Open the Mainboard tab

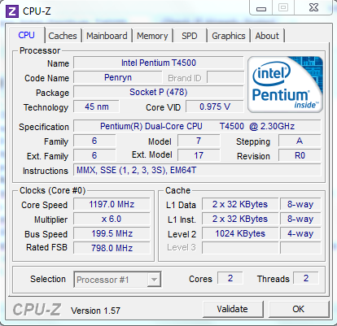107,36
